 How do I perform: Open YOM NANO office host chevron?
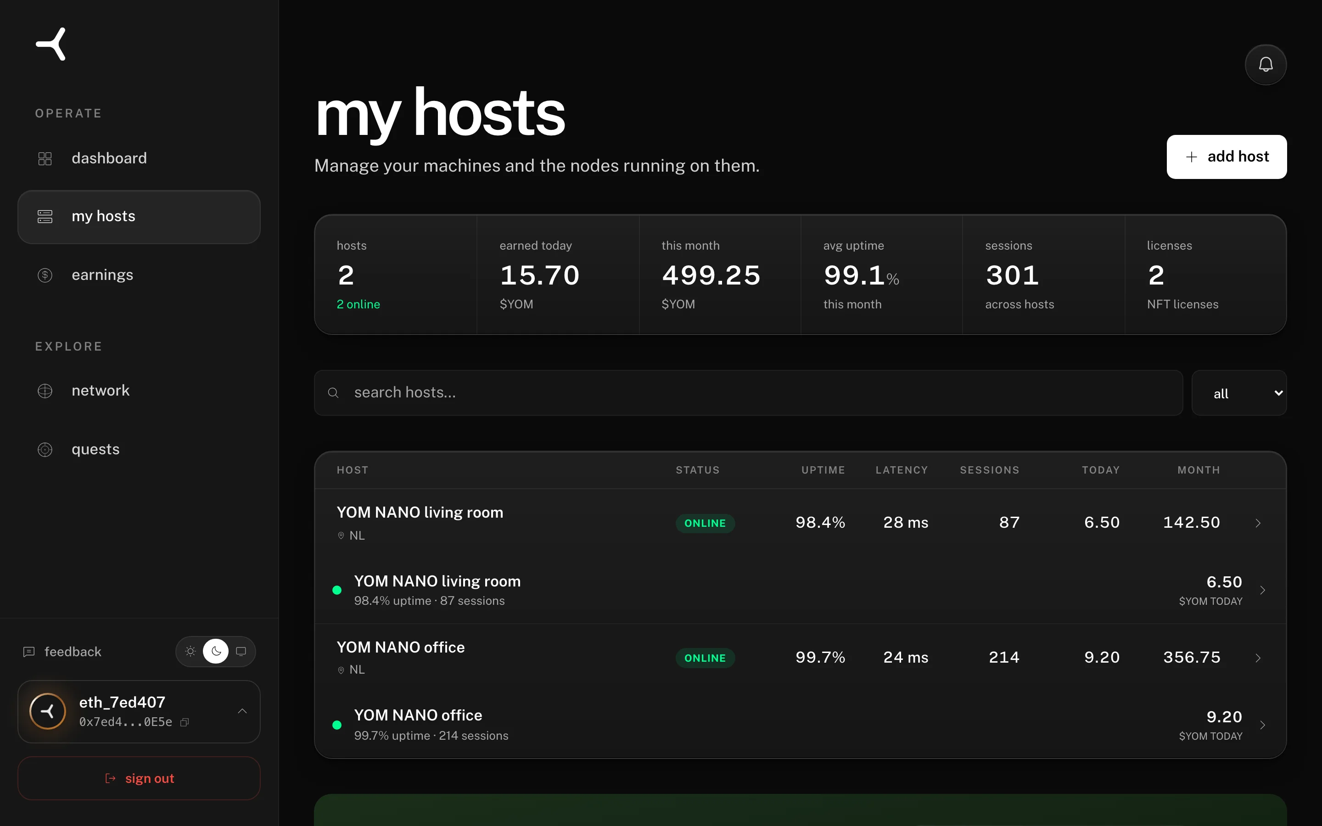click(1258, 658)
